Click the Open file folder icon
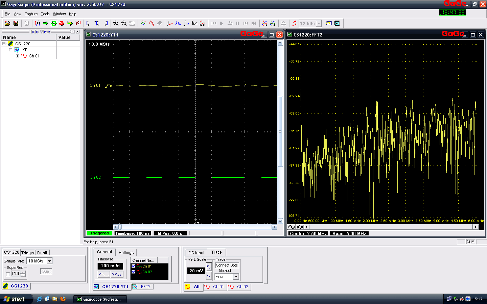Image resolution: width=487 pixels, height=304 pixels. [x=7, y=23]
